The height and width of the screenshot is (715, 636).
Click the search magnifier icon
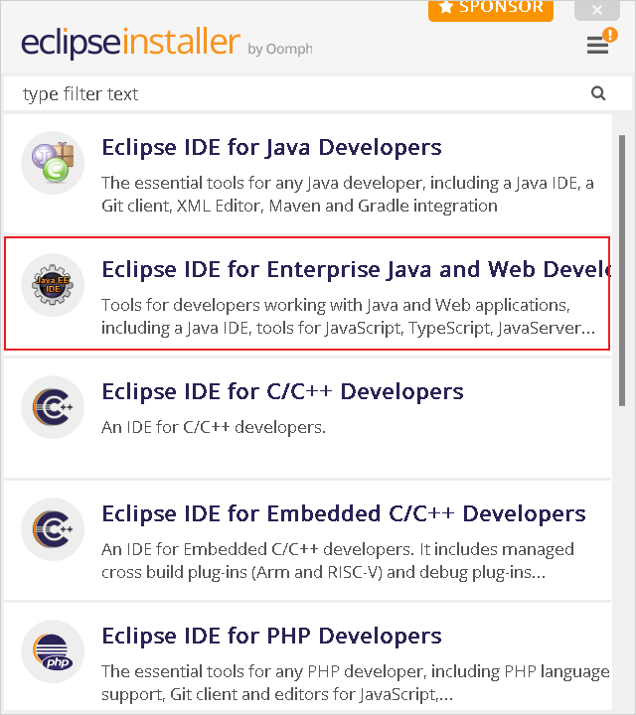(598, 93)
